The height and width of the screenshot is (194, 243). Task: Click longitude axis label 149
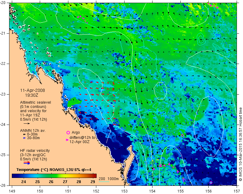pyautogui.click(x=12, y=191)
